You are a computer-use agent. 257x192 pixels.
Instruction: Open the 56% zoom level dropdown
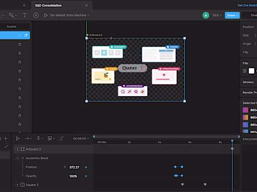pos(217,15)
